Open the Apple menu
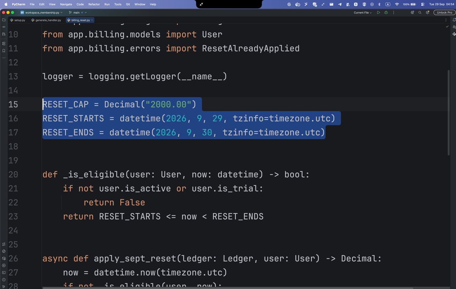456x289 pixels. click(6, 4)
